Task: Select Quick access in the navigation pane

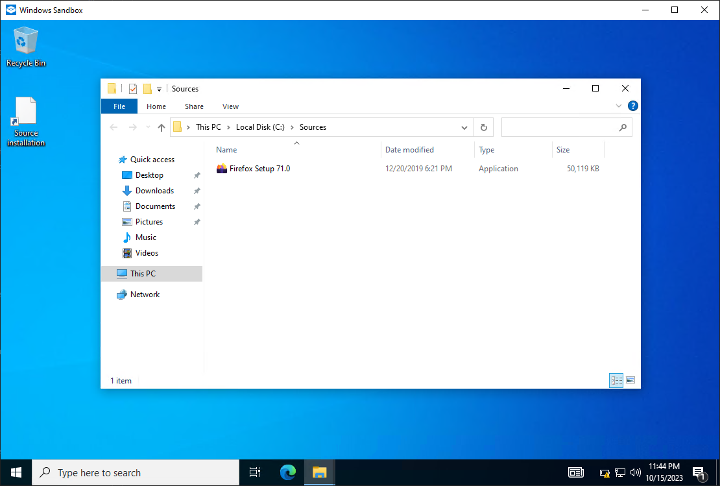Action: point(152,160)
